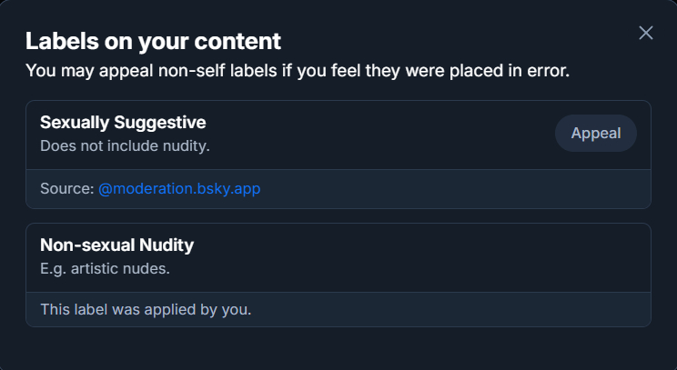Click 'This label was applied by you.' text
Viewport: 677px width, 370px height.
click(146, 309)
